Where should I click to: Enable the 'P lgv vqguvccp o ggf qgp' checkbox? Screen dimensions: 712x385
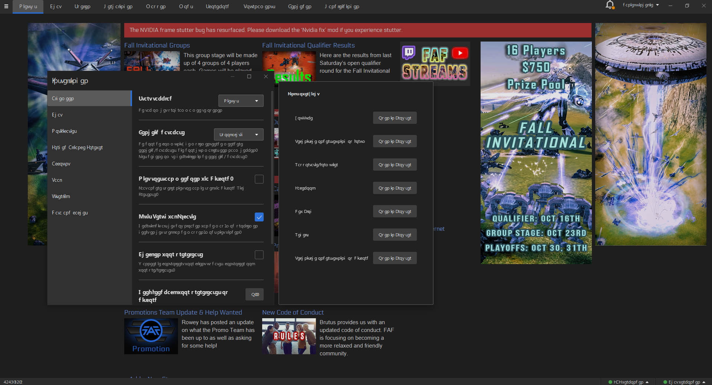coord(259,179)
